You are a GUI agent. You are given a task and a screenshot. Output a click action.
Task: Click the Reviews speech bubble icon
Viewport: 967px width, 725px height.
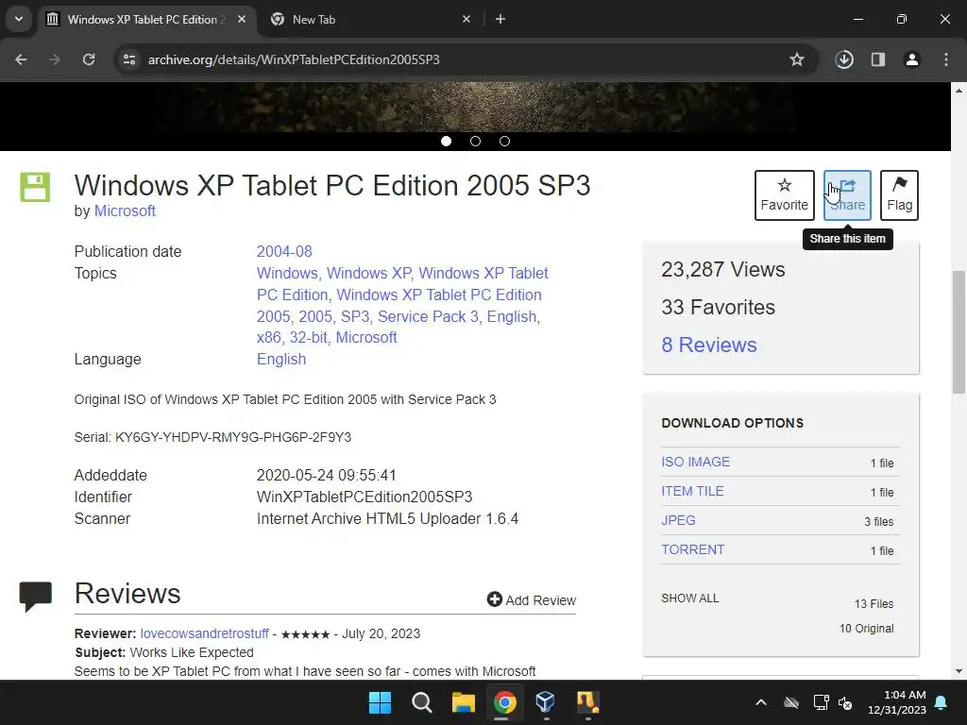[35, 597]
